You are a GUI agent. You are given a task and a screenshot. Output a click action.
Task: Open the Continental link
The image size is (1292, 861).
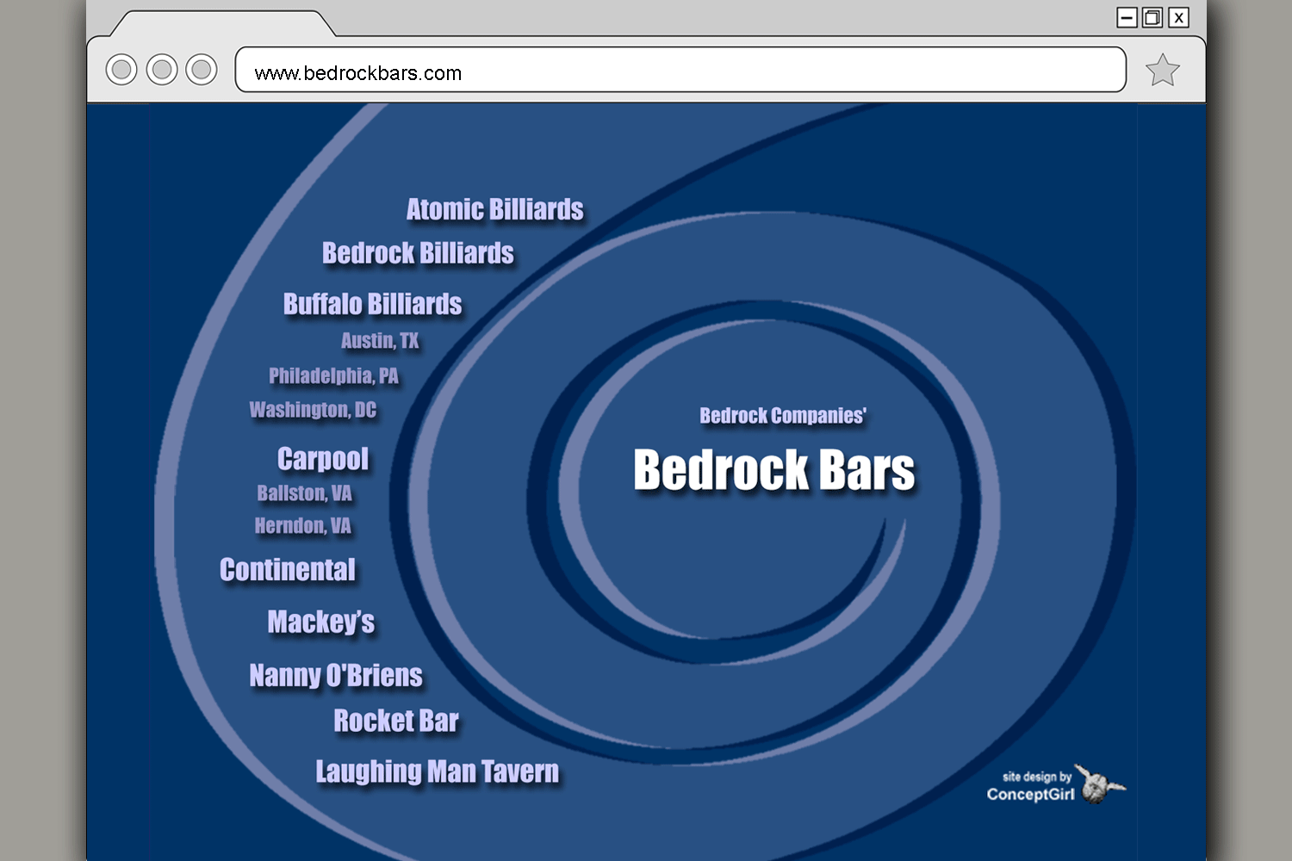click(287, 570)
